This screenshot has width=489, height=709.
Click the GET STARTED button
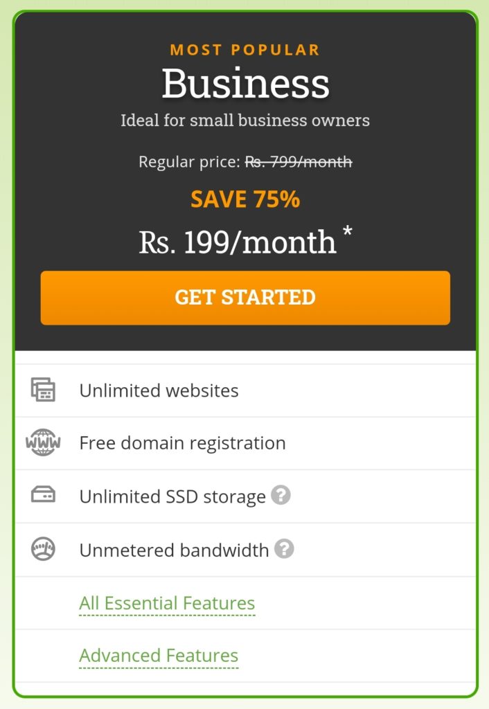[245, 298]
